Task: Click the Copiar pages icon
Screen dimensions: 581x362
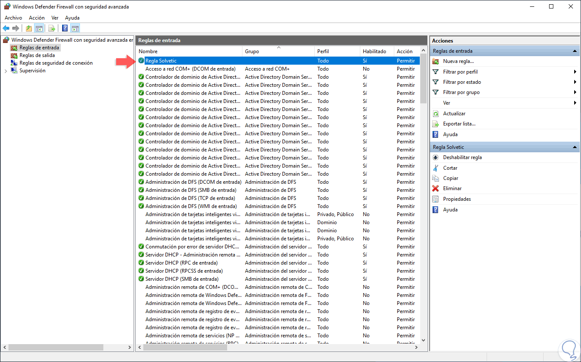Action: click(x=436, y=178)
